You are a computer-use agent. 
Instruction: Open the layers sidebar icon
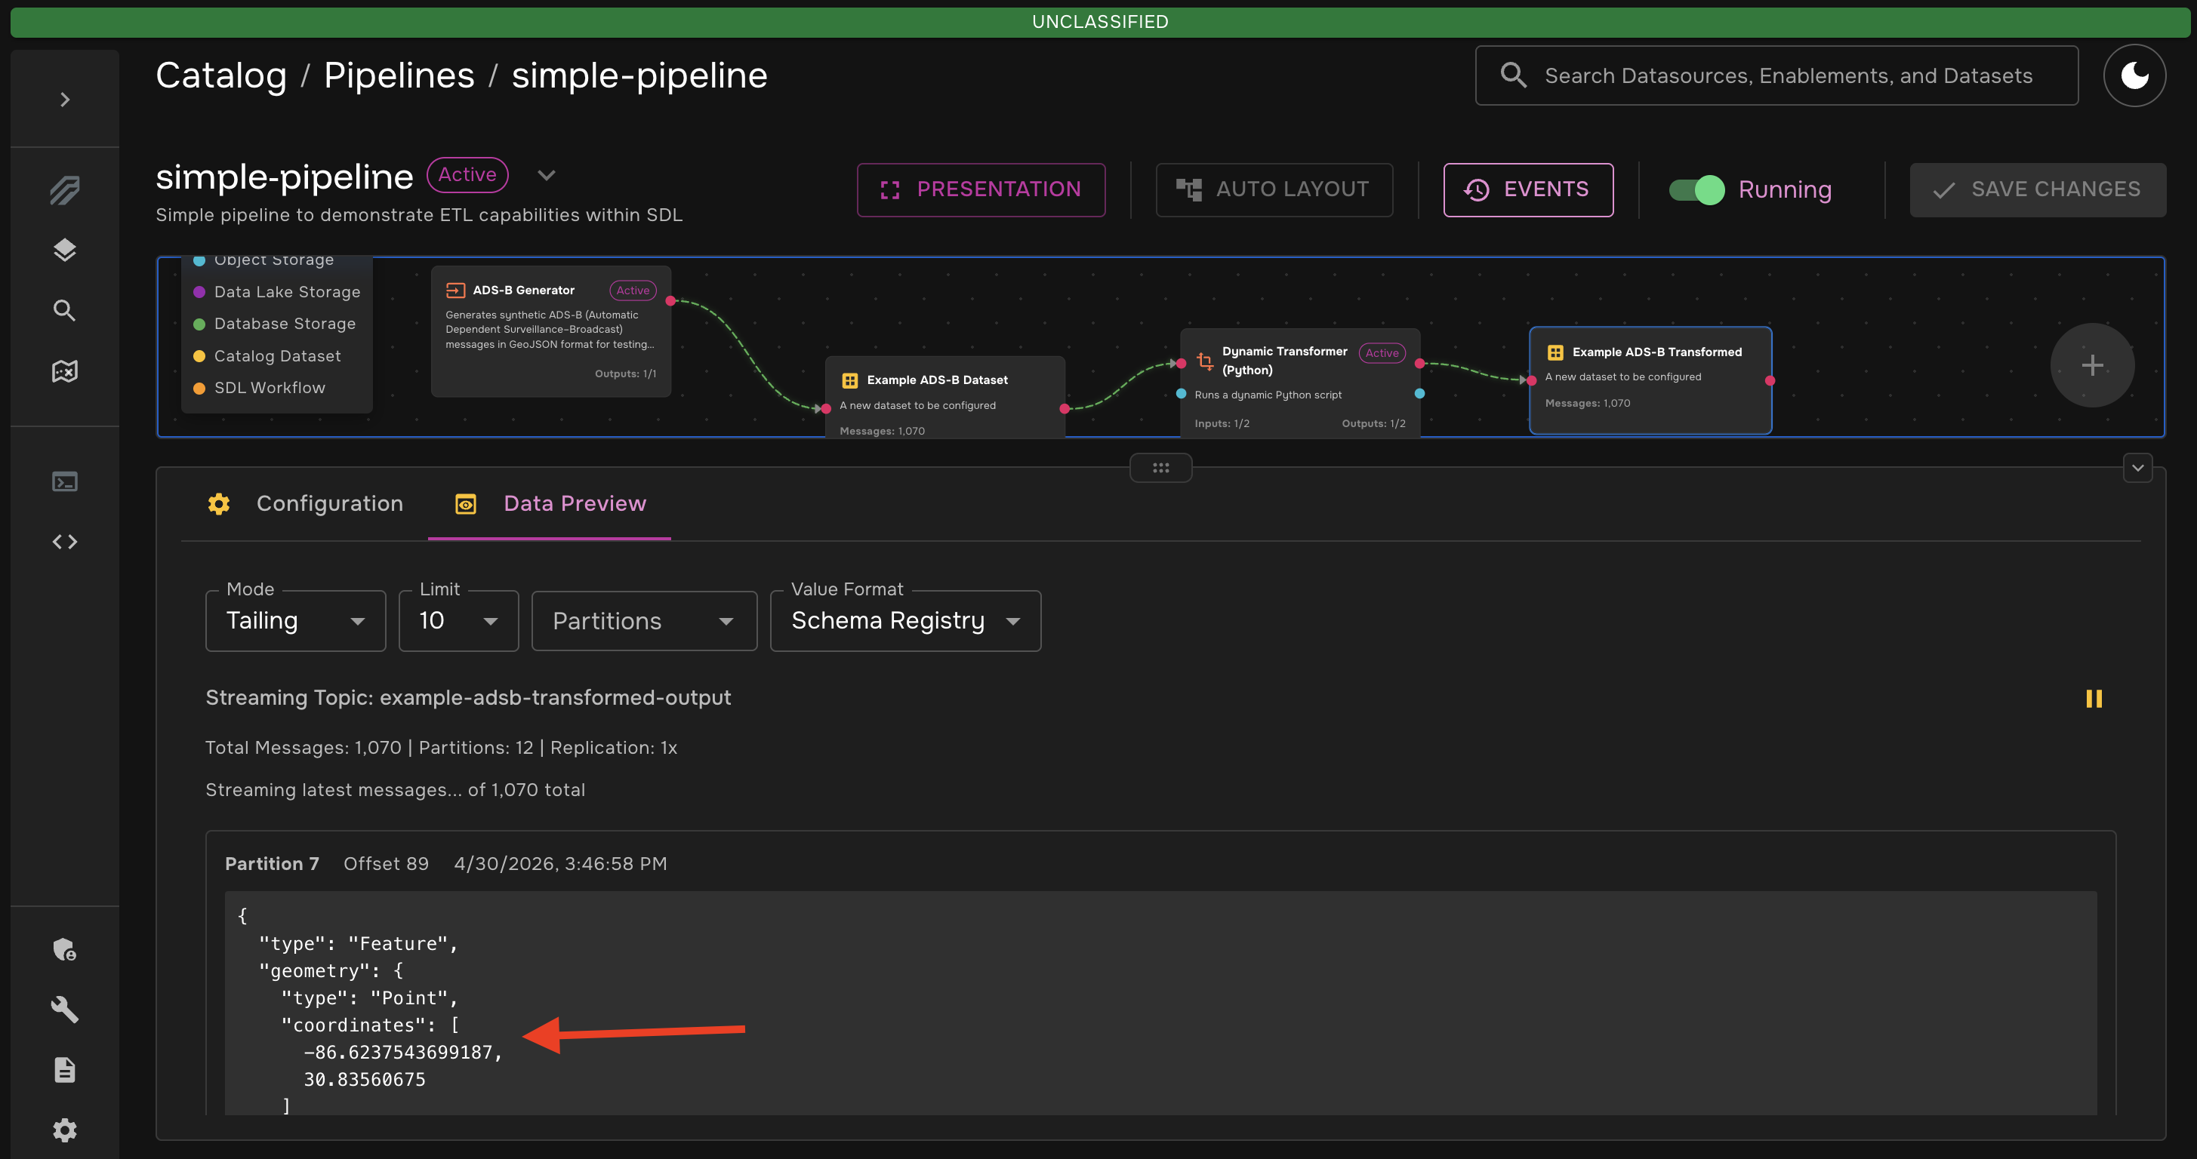pos(65,250)
